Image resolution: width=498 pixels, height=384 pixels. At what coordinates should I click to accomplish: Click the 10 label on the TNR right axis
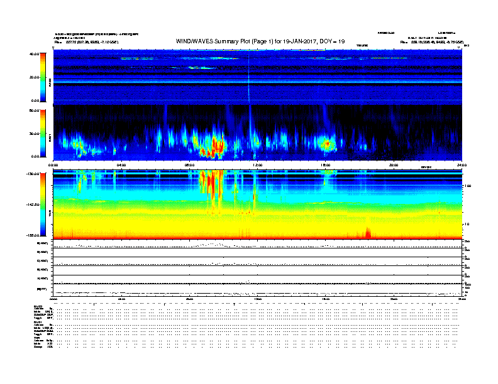point(467,224)
